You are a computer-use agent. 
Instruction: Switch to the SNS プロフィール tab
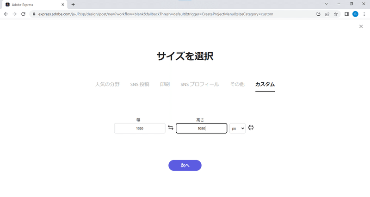pos(200,84)
